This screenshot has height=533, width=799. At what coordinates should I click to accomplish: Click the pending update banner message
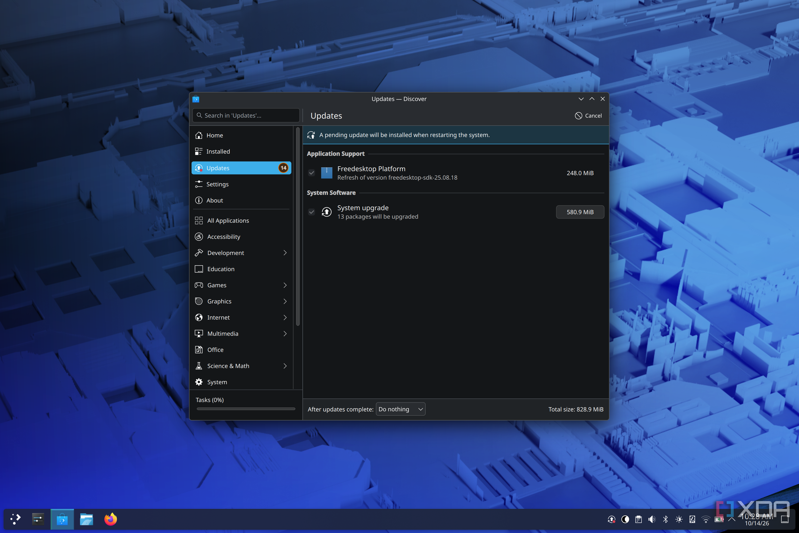pyautogui.click(x=404, y=135)
